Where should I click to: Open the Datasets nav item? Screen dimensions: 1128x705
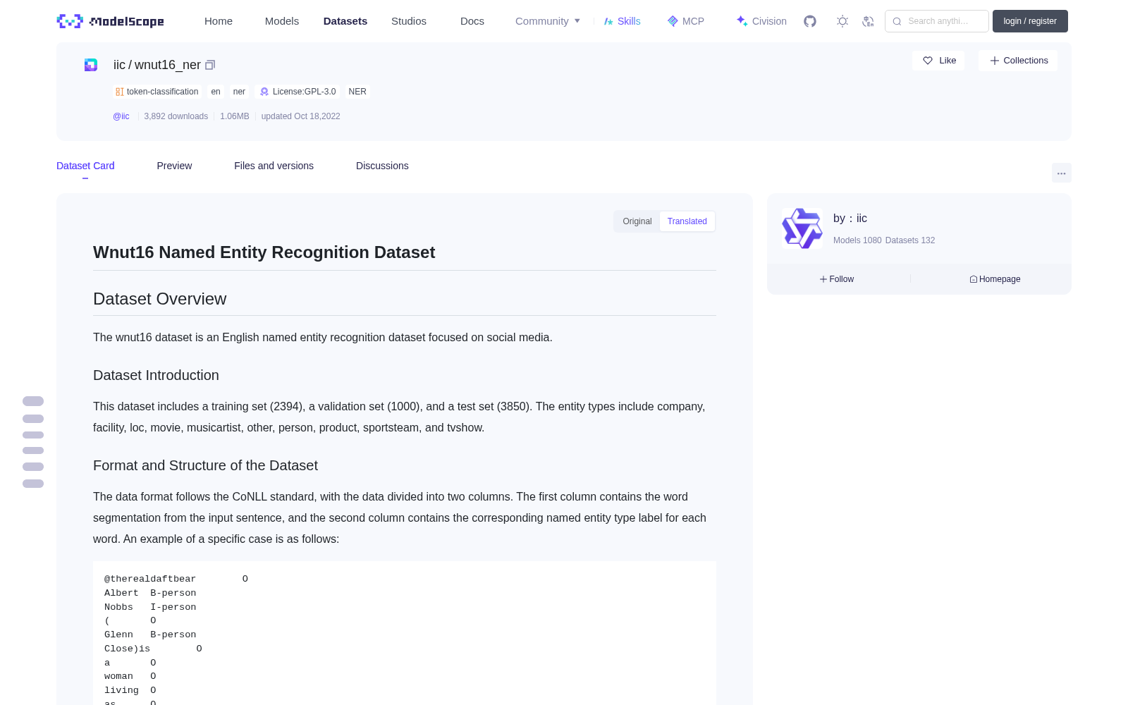[345, 21]
